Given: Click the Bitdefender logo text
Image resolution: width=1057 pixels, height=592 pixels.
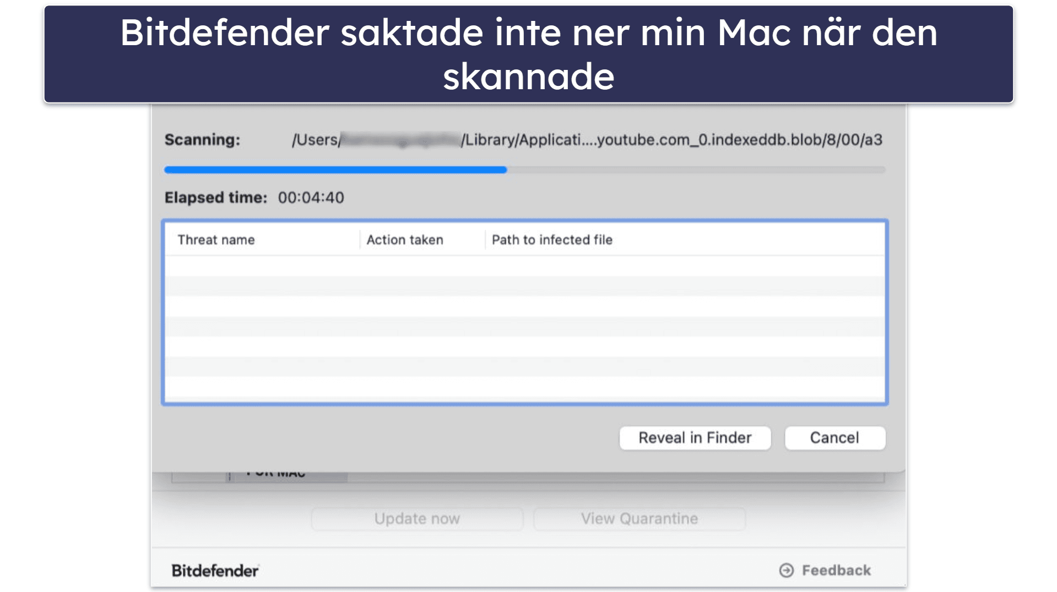Looking at the screenshot, I should click(x=215, y=571).
